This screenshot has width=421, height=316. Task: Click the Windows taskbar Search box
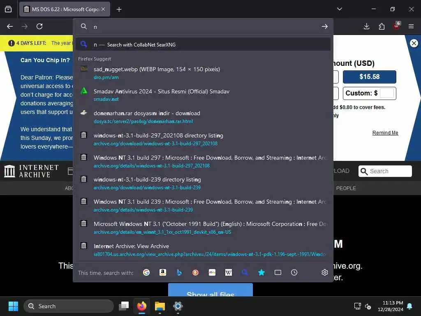[x=69, y=306]
